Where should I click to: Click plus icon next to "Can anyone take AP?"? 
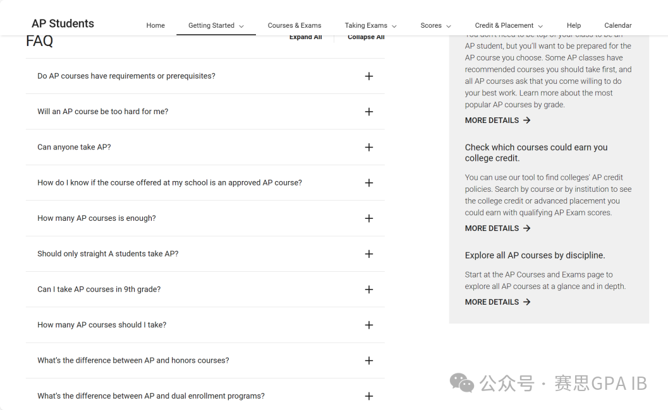pyautogui.click(x=369, y=148)
